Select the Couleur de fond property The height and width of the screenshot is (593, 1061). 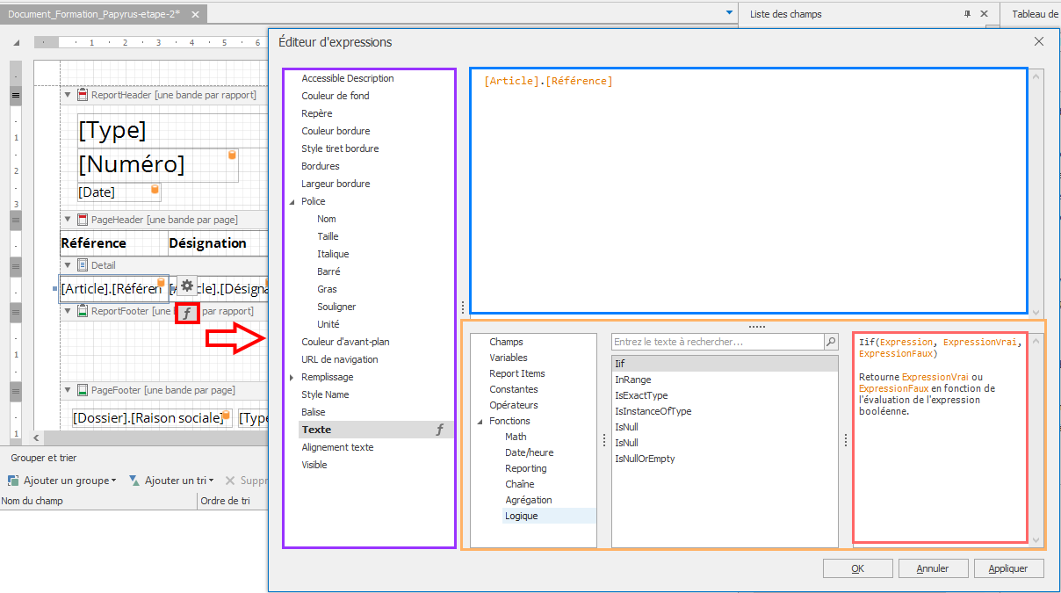pos(336,96)
